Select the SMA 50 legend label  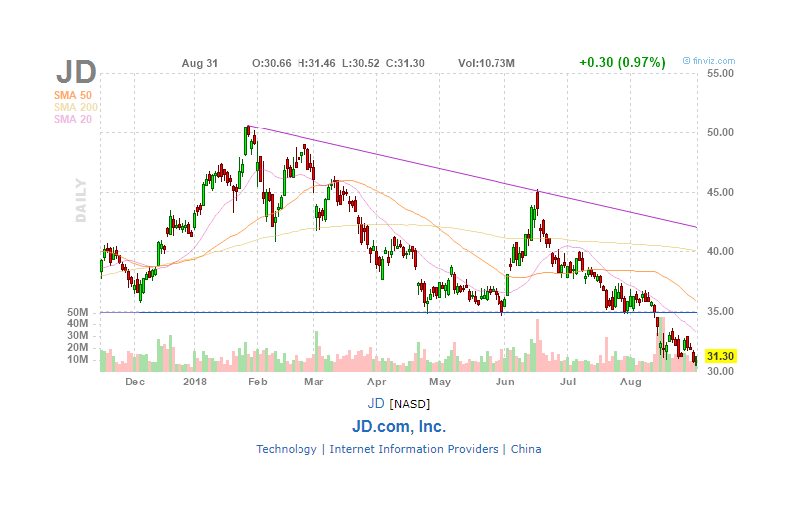coord(73,95)
